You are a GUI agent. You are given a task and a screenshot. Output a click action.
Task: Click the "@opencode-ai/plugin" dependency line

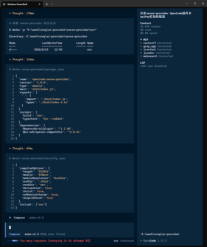(47, 128)
